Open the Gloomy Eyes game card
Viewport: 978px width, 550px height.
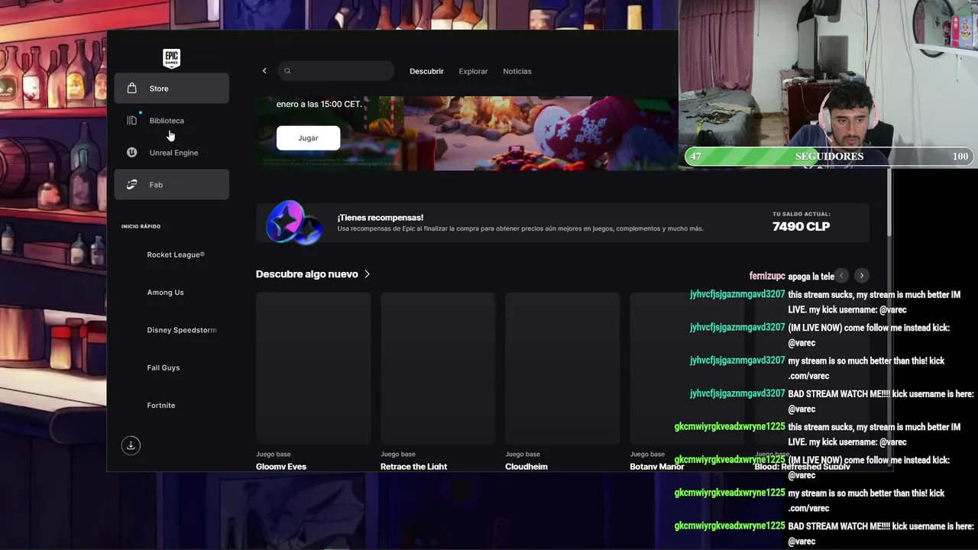pos(313,381)
